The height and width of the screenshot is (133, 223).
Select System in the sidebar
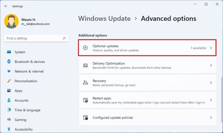pyautogui.click(x=20, y=52)
